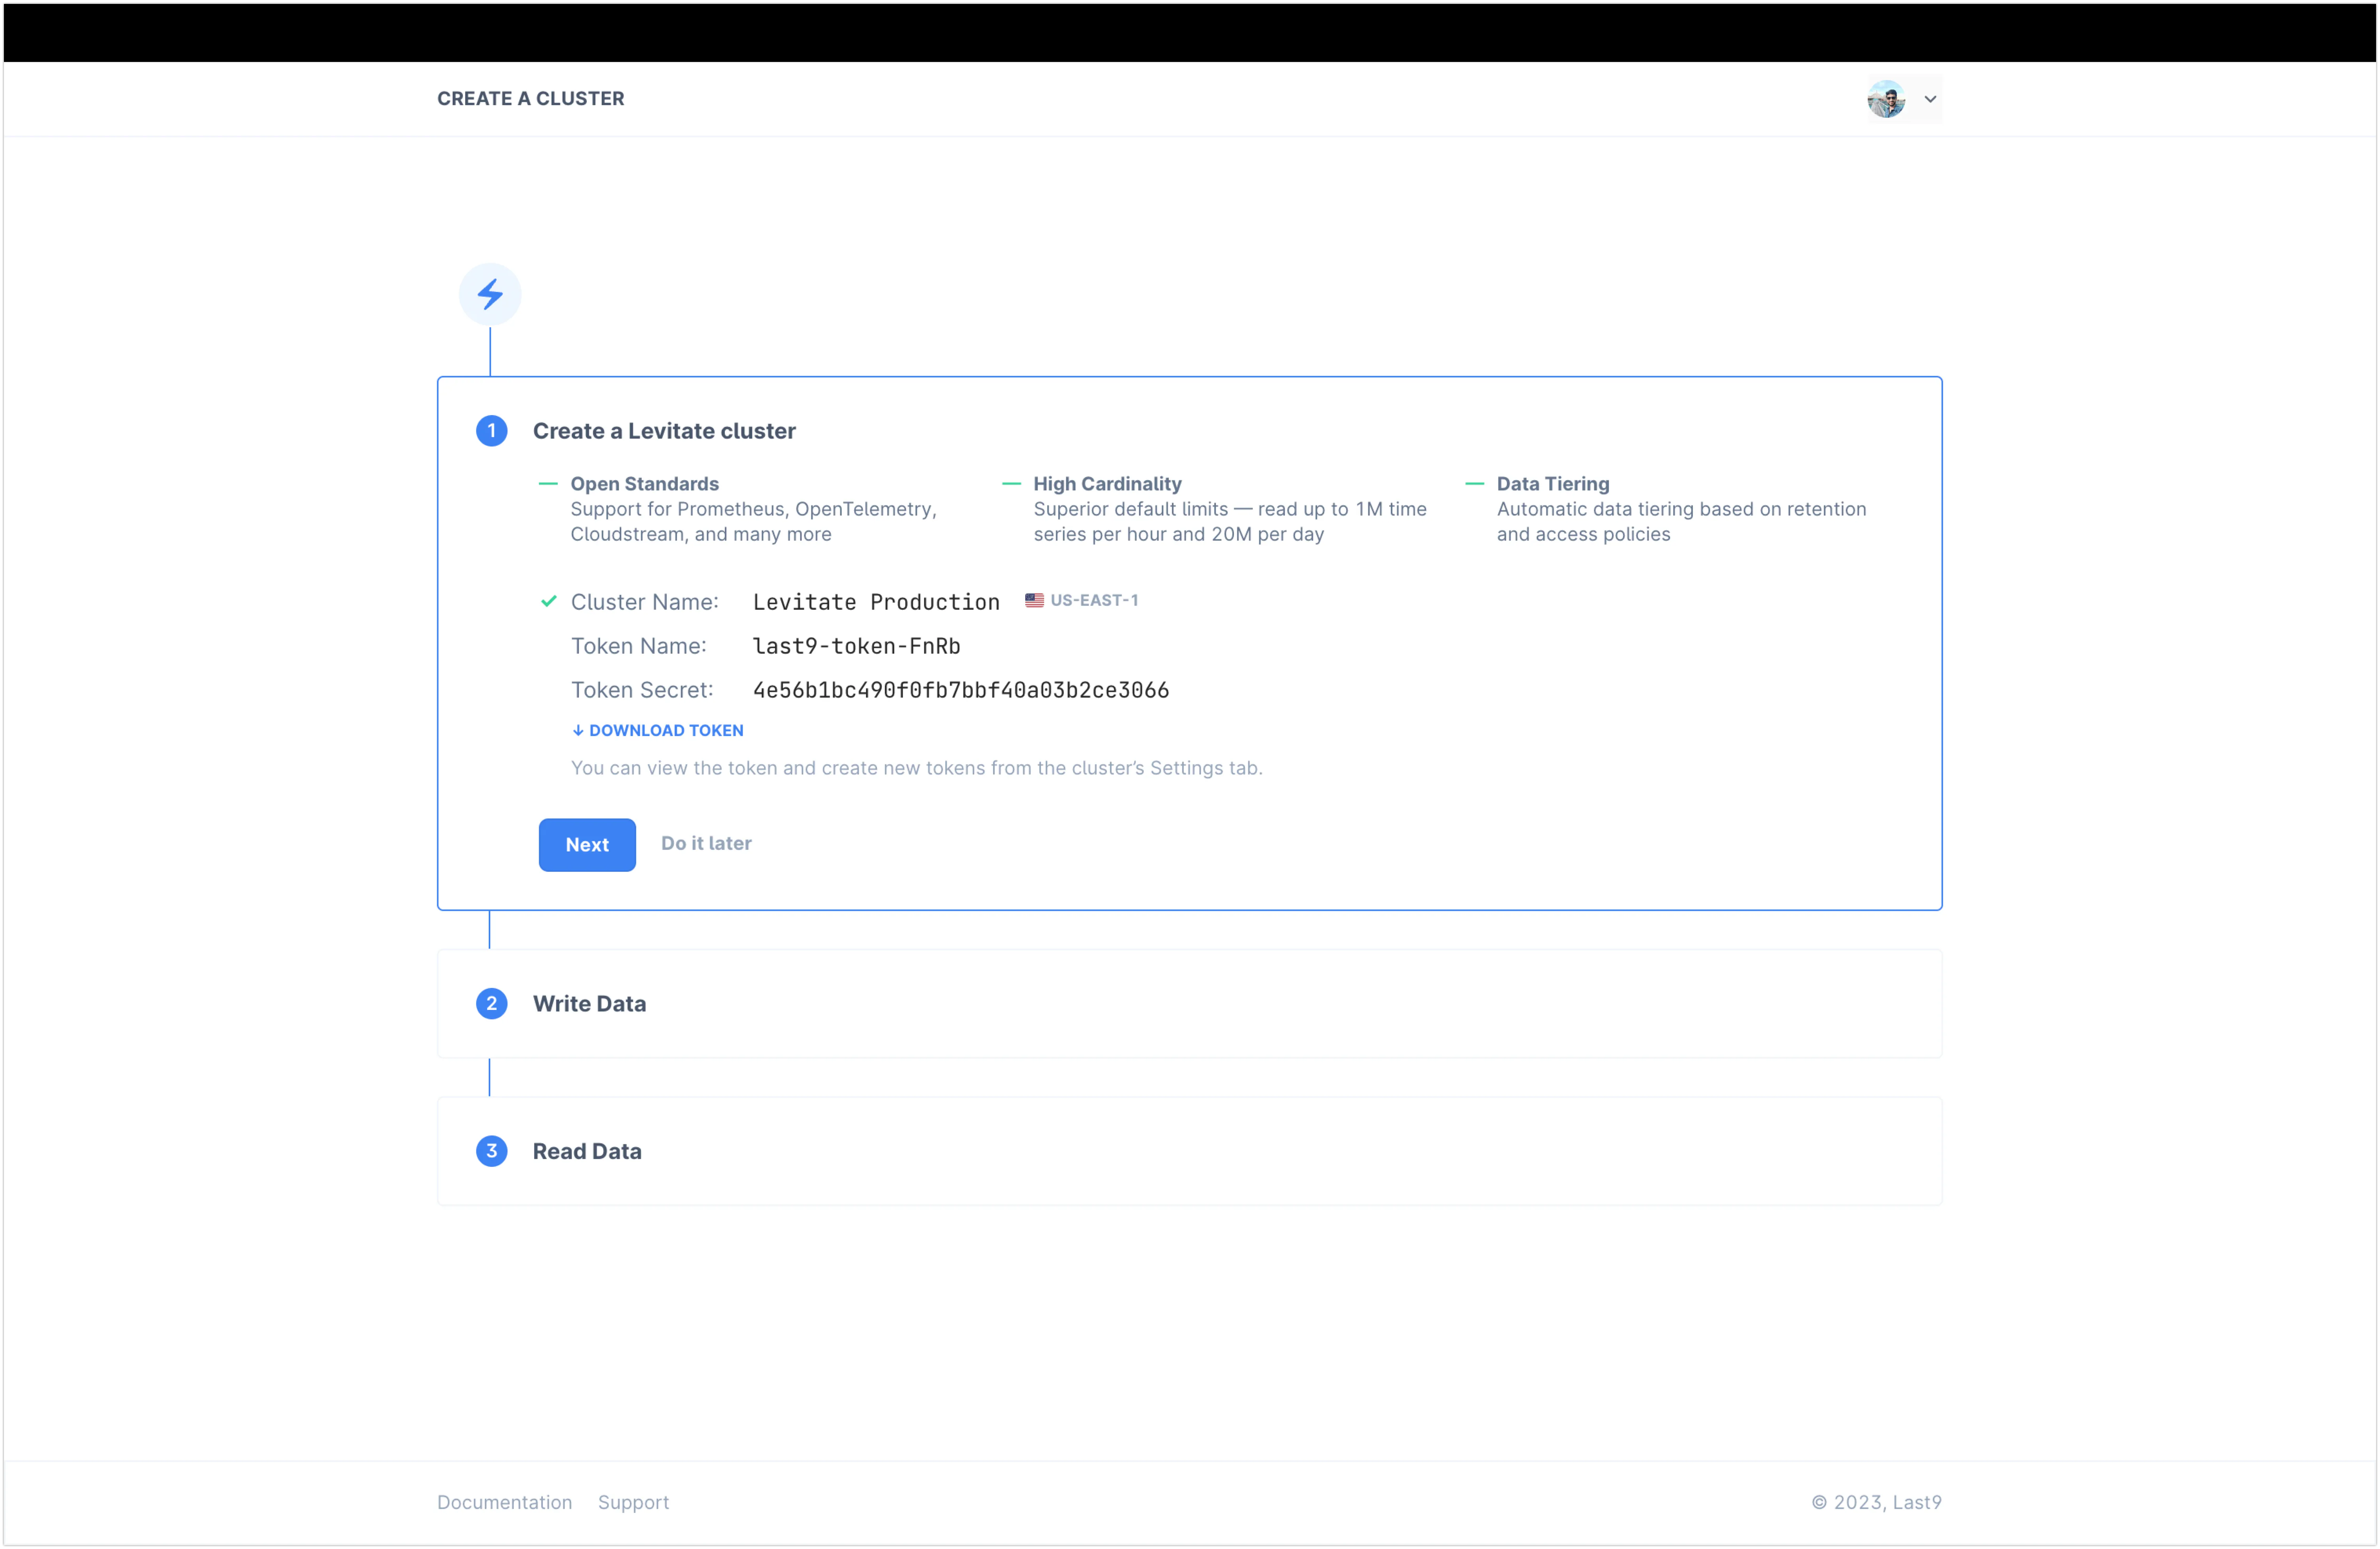Viewport: 2380px width, 1549px height.
Task: Click the step 3 number badge
Action: (491, 1152)
